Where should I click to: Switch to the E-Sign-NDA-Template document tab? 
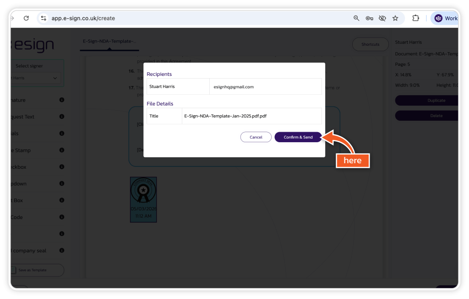[x=109, y=41]
